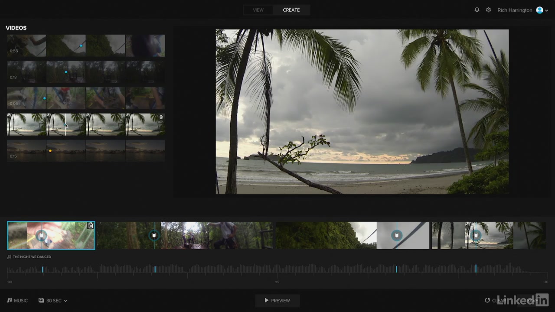Screen dimensions: 555x312
Task: Select the 0:15 sunset video strip
Action: pyautogui.click(x=86, y=151)
